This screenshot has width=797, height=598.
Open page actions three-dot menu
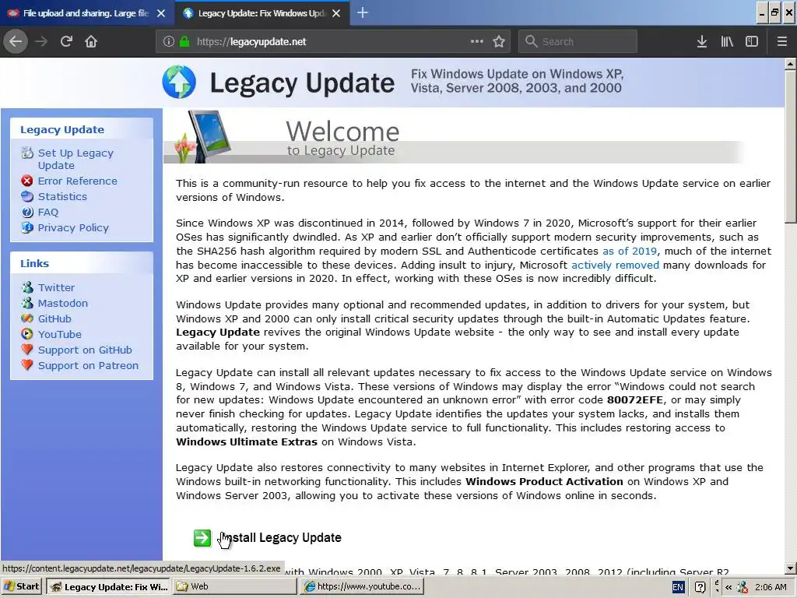tap(477, 41)
